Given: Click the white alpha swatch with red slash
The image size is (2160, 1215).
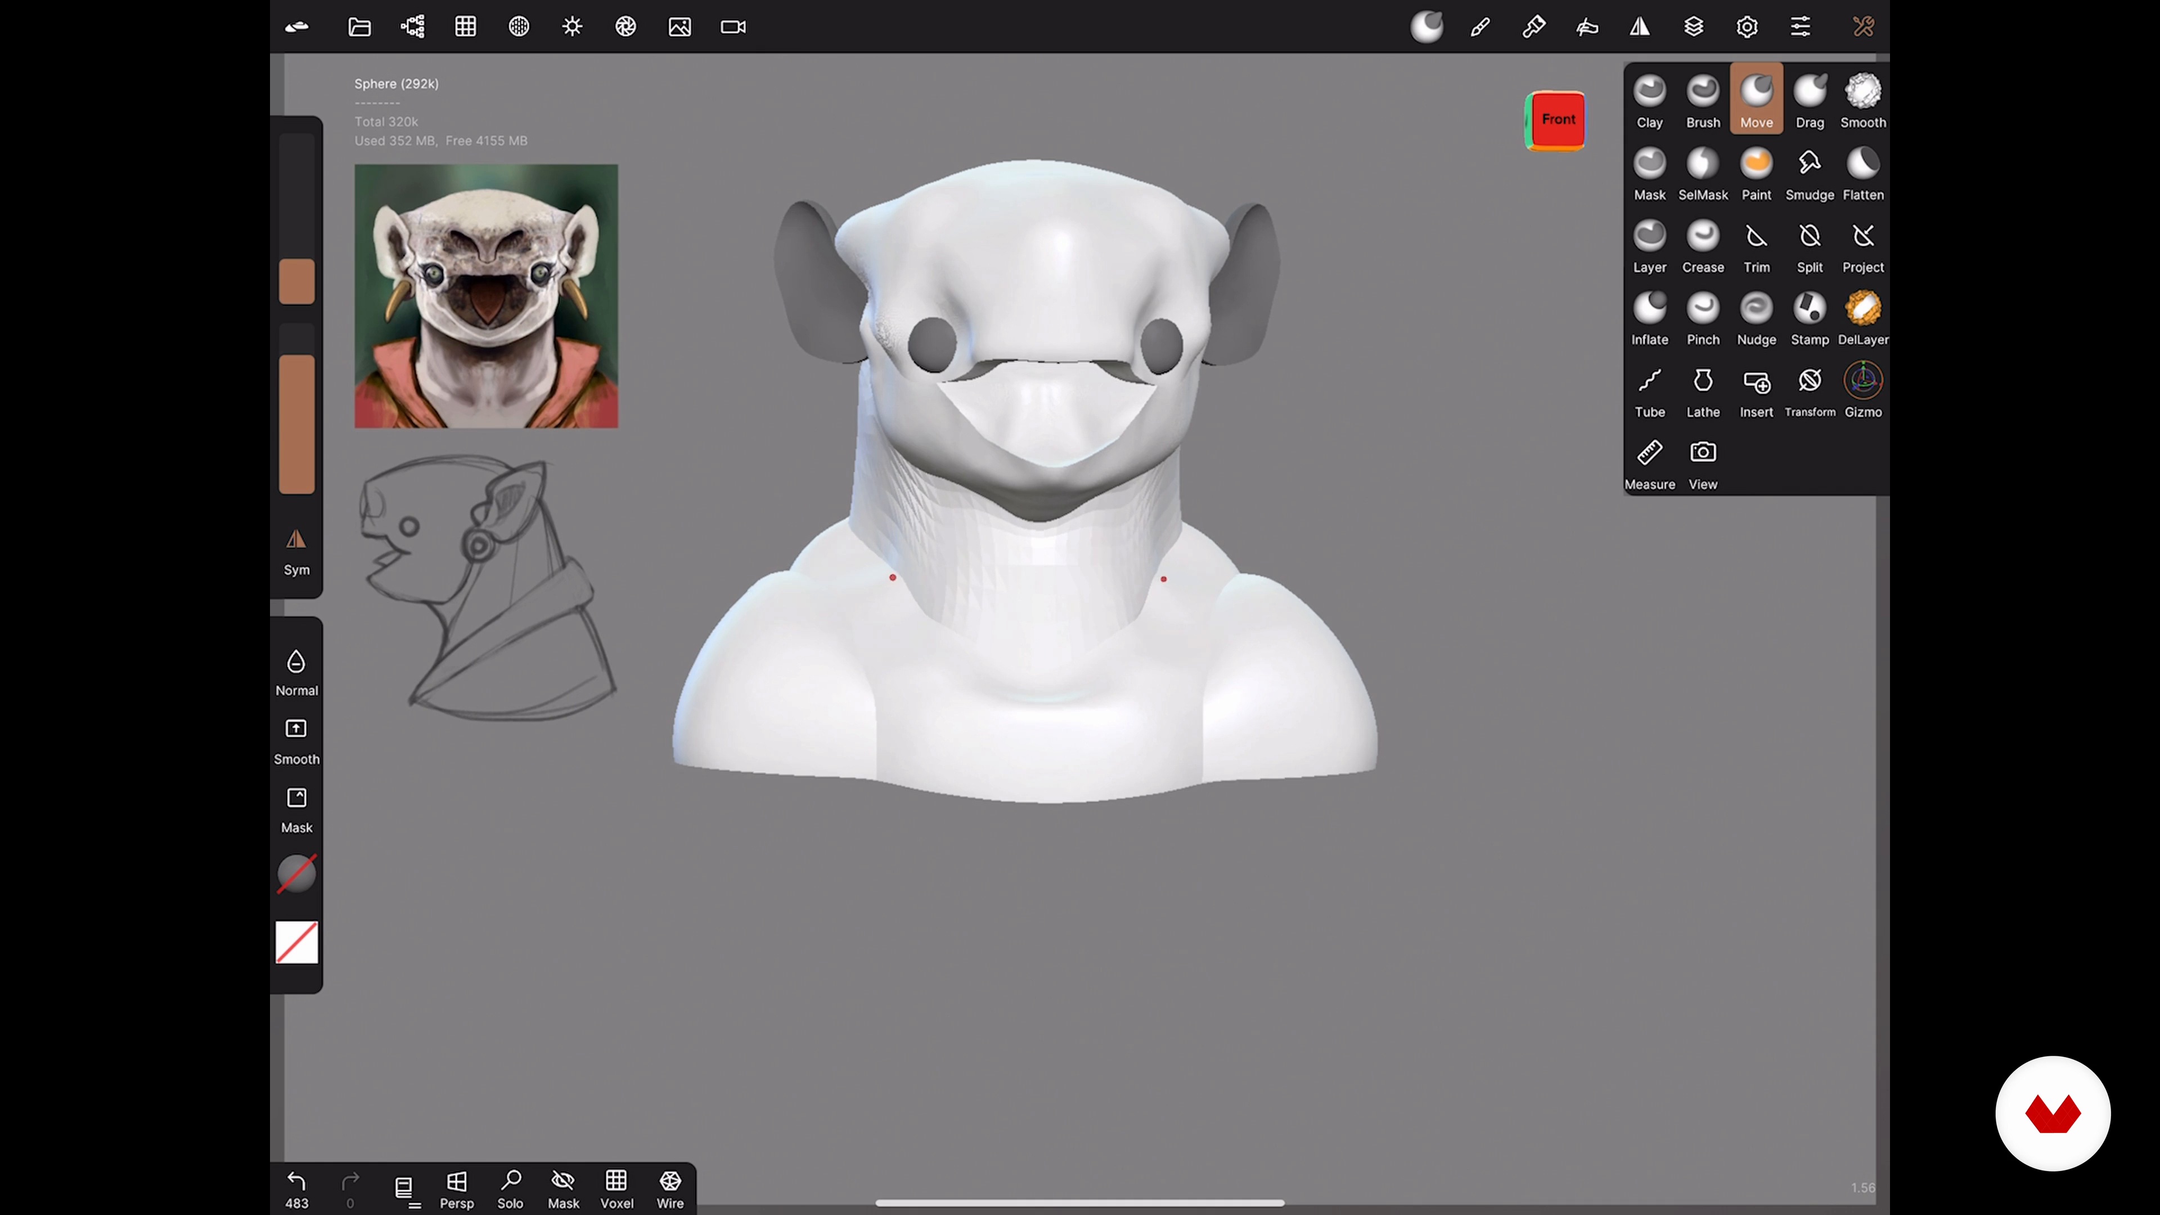Looking at the screenshot, I should tap(296, 943).
